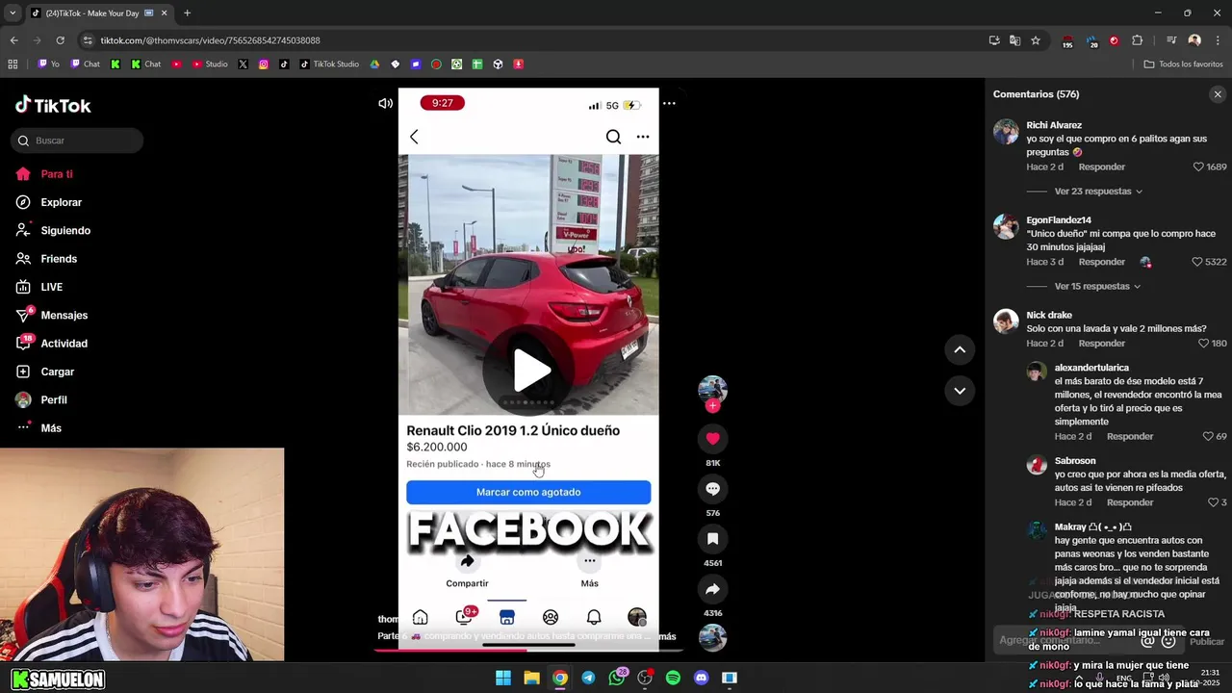The image size is (1232, 693).
Task: Open Discord from the taskbar
Action: 701,678
